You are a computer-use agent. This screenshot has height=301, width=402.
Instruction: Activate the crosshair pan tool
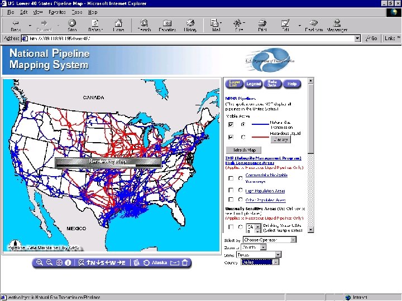point(59,263)
